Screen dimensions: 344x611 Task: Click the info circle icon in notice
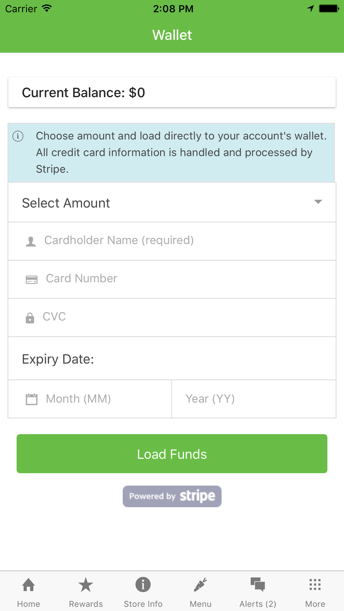tap(18, 136)
